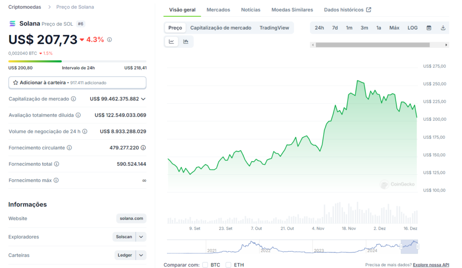Click the horizontal scrollbar thumb above chart

pos(373,45)
